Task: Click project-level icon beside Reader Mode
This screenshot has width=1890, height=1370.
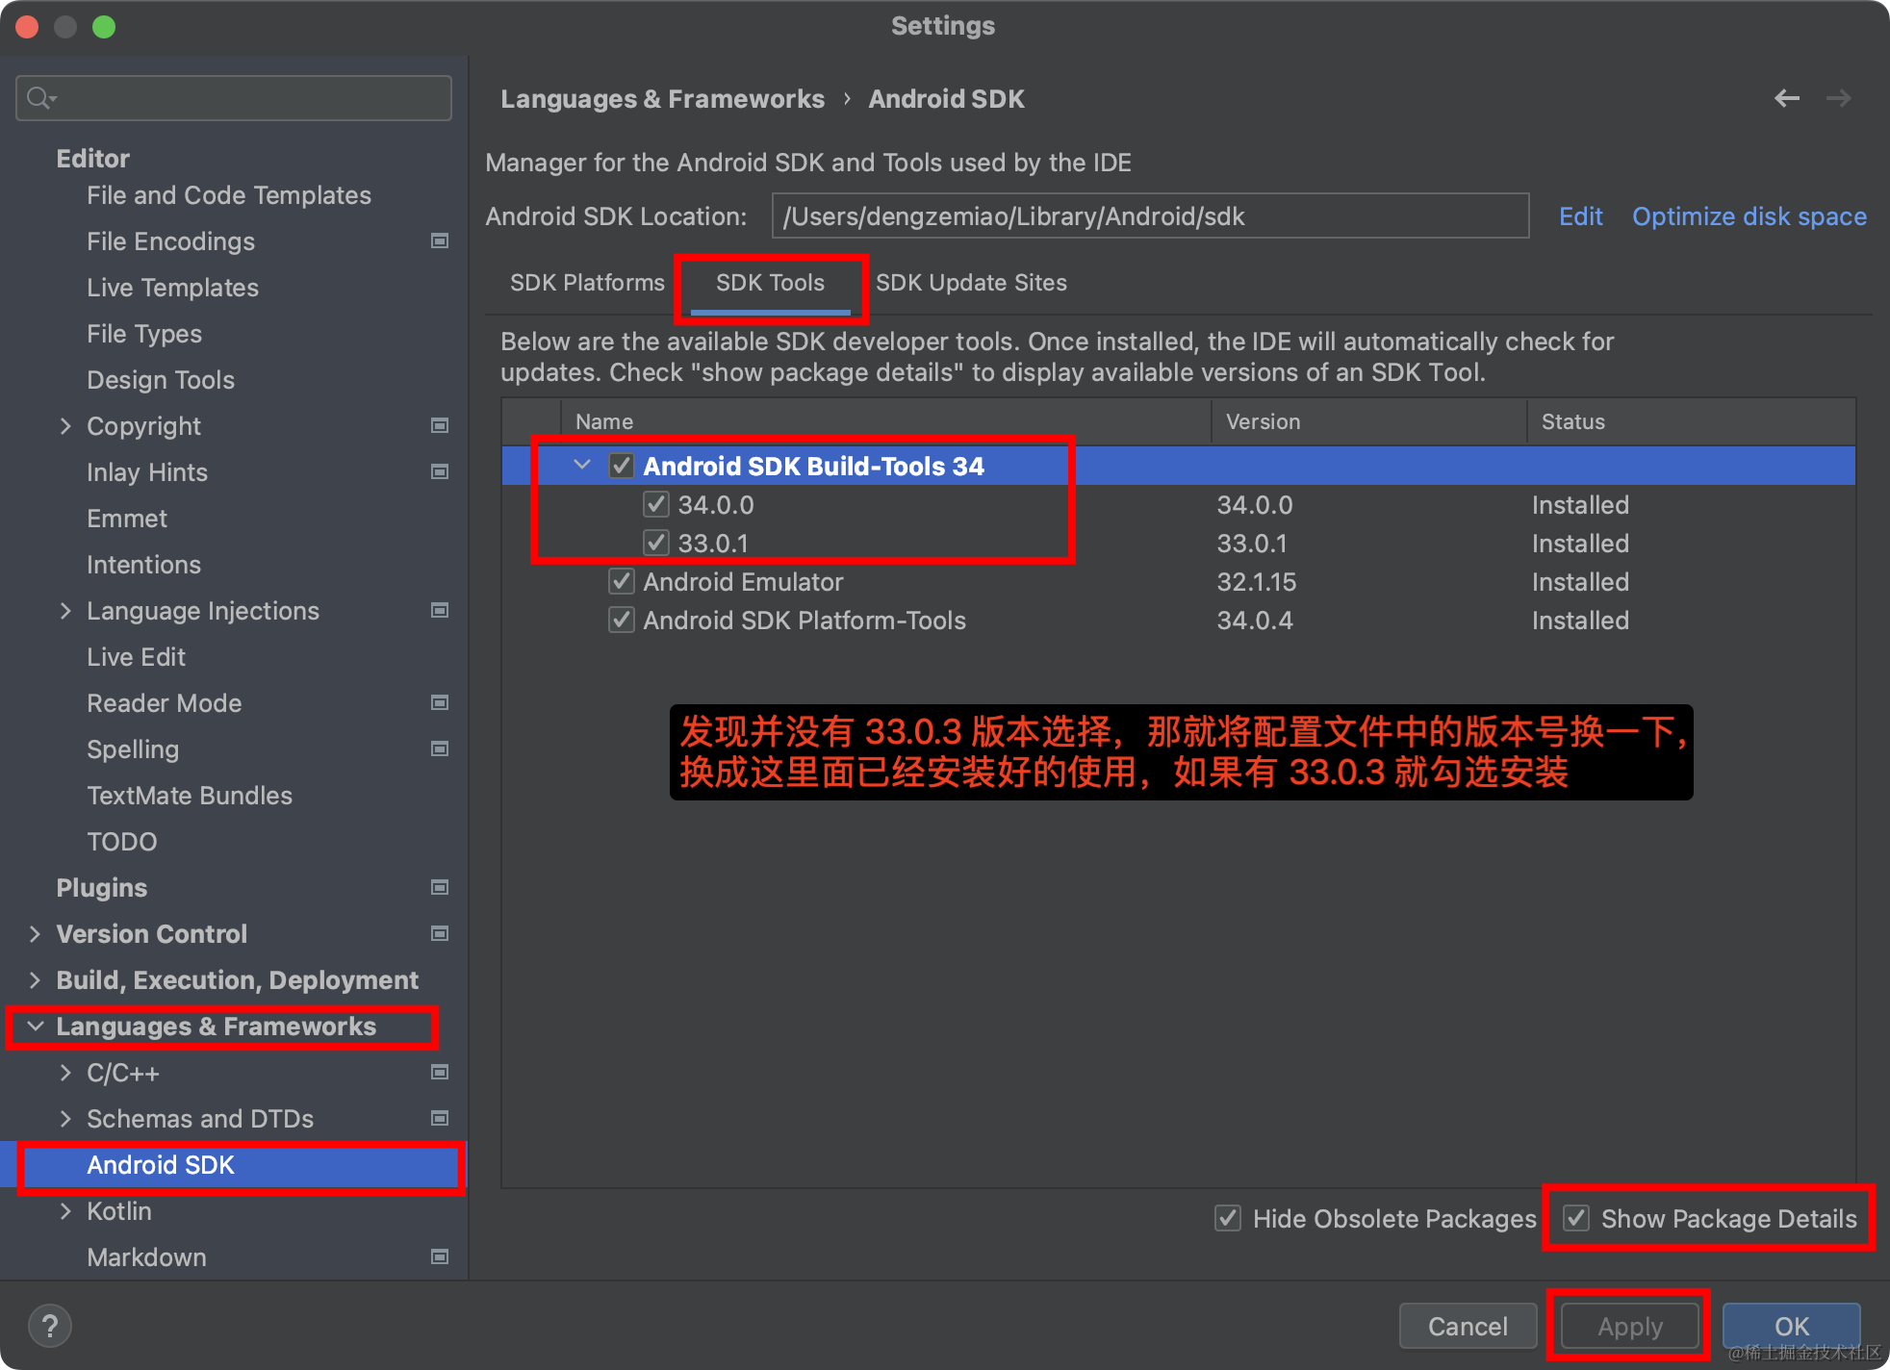Action: click(x=440, y=702)
